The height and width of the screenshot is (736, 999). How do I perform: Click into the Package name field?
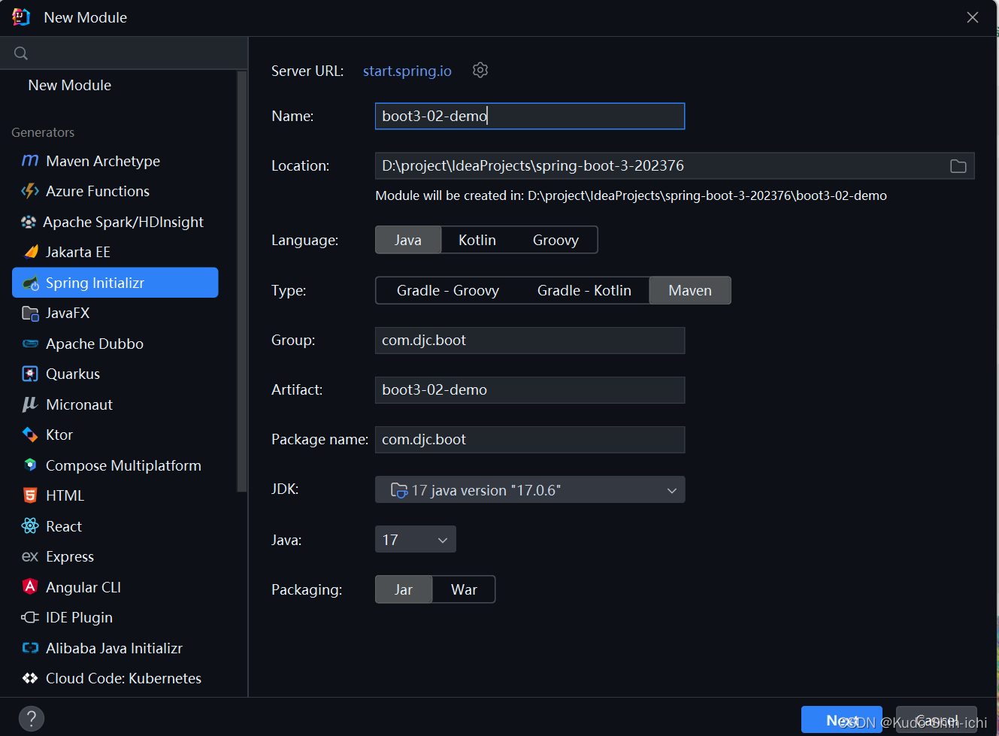pos(530,439)
